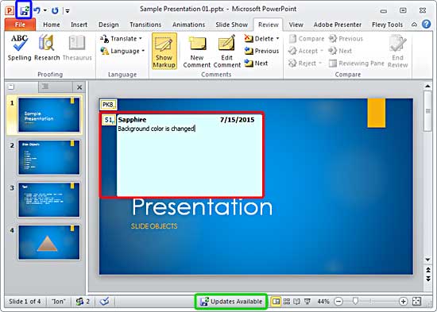Open the Adobe Presenter tab
This screenshot has width=437, height=312.
pos(337,25)
